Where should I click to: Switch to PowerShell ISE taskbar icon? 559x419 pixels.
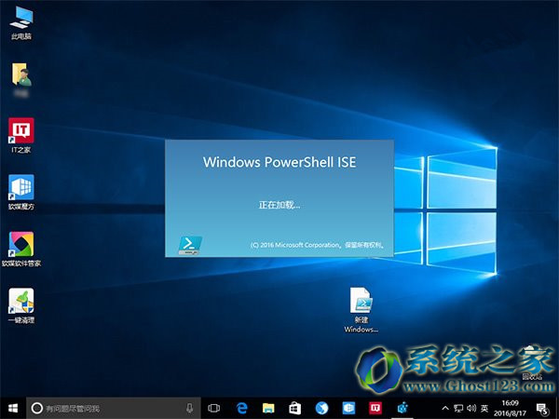pos(402,408)
